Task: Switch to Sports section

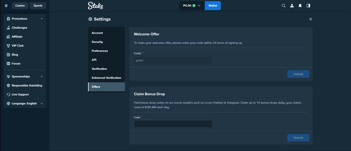Action: tap(38, 6)
